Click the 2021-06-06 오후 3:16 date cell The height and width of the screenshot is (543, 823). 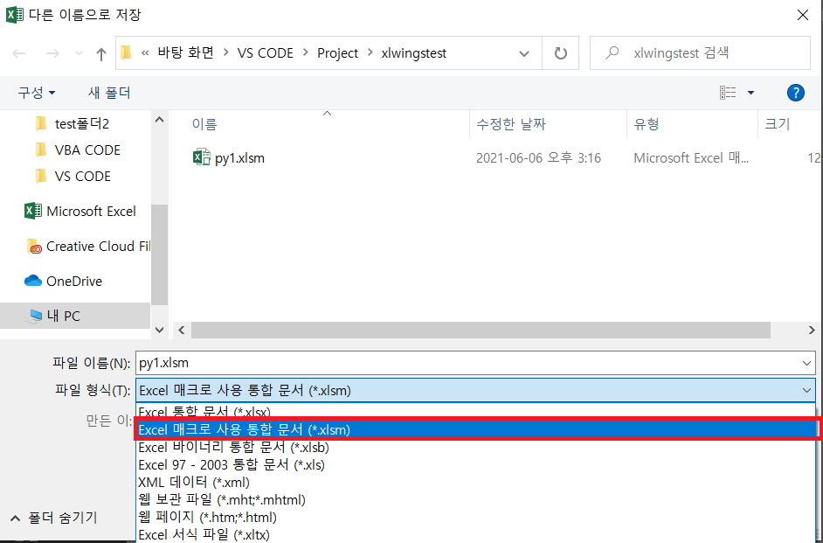(x=538, y=158)
